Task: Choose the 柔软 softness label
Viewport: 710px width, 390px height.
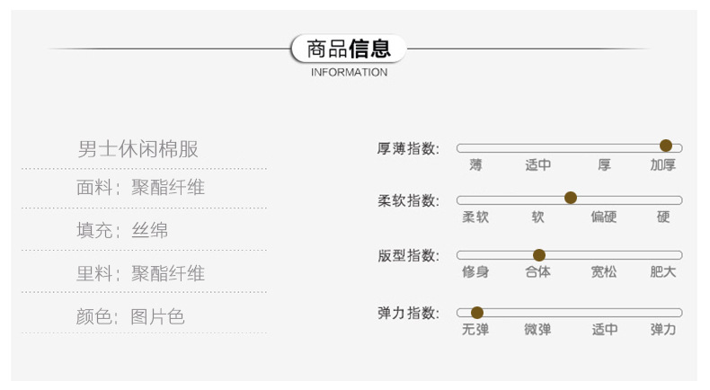Action: (475, 217)
